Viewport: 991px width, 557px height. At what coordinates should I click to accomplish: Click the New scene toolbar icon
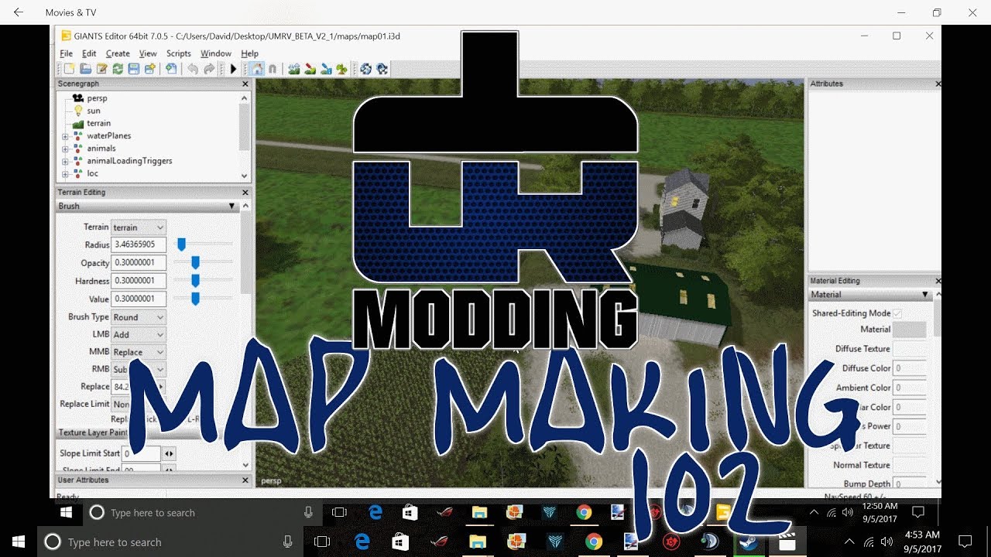click(69, 69)
